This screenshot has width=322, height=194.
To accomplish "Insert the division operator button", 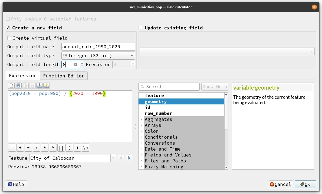I will tap(36, 148).
